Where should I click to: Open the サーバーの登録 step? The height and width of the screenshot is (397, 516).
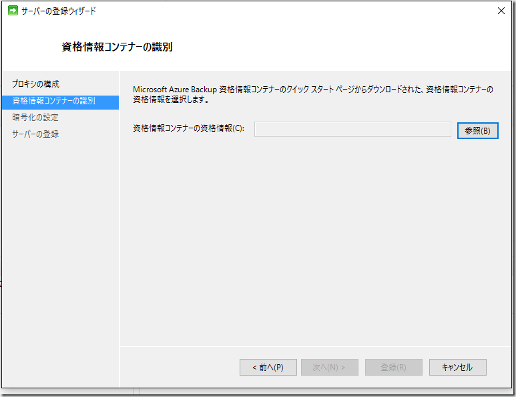coord(35,134)
